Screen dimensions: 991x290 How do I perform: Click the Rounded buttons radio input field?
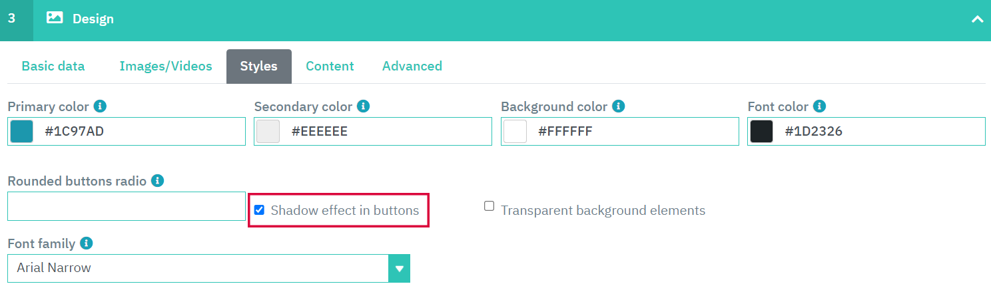pos(127,206)
